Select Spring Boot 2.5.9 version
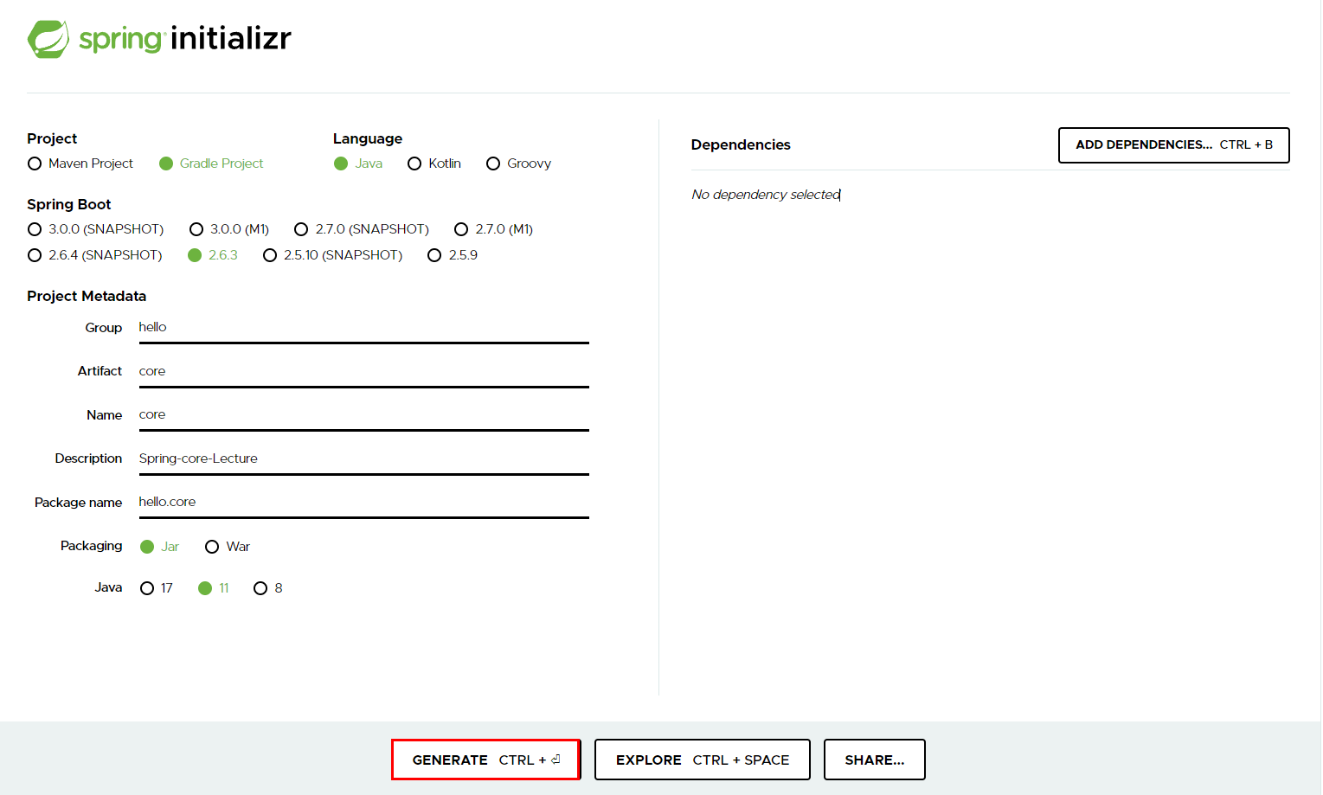The width and height of the screenshot is (1323, 795). coord(453,255)
